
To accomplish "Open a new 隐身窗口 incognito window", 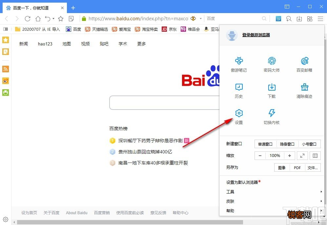I will pos(287,144).
